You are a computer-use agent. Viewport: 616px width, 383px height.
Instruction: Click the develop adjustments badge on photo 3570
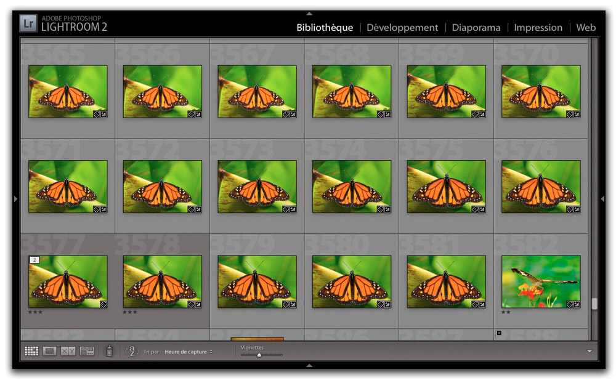(577, 115)
